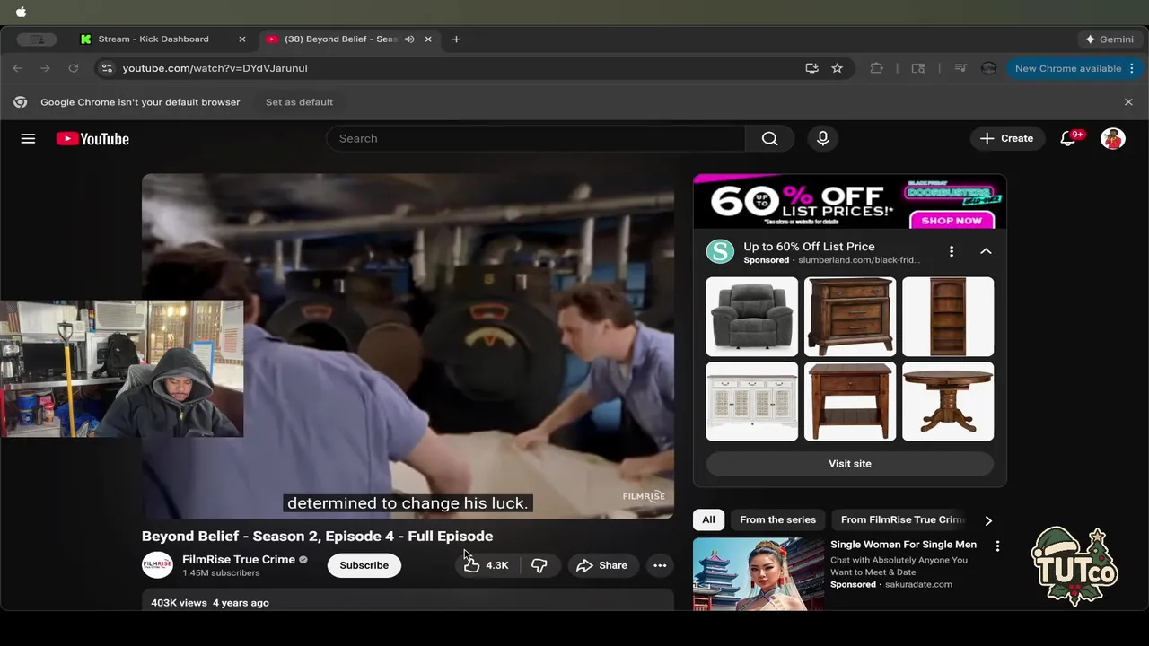Open the Chrome Extensions menu
Image resolution: width=1149 pixels, height=646 pixels.
(x=877, y=68)
